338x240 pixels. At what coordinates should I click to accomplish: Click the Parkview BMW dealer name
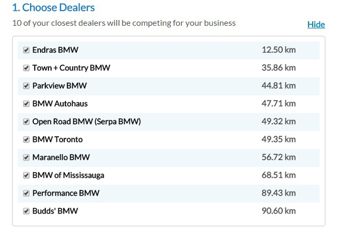(60, 85)
